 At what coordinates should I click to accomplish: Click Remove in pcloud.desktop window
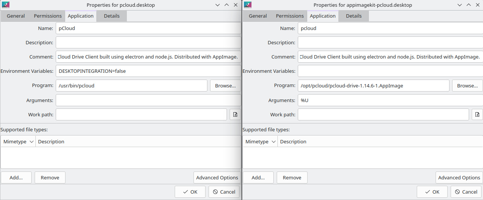pyautogui.click(x=50, y=177)
